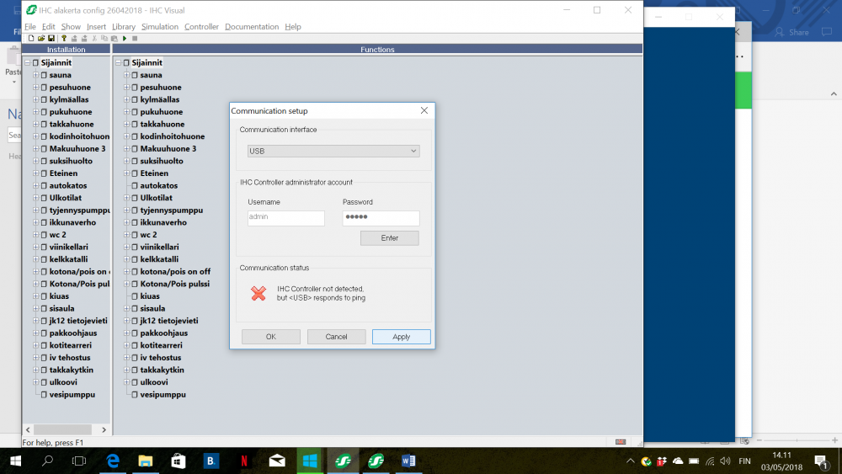842x474 pixels.
Task: Open Netflix from the taskbar
Action: [243, 461]
